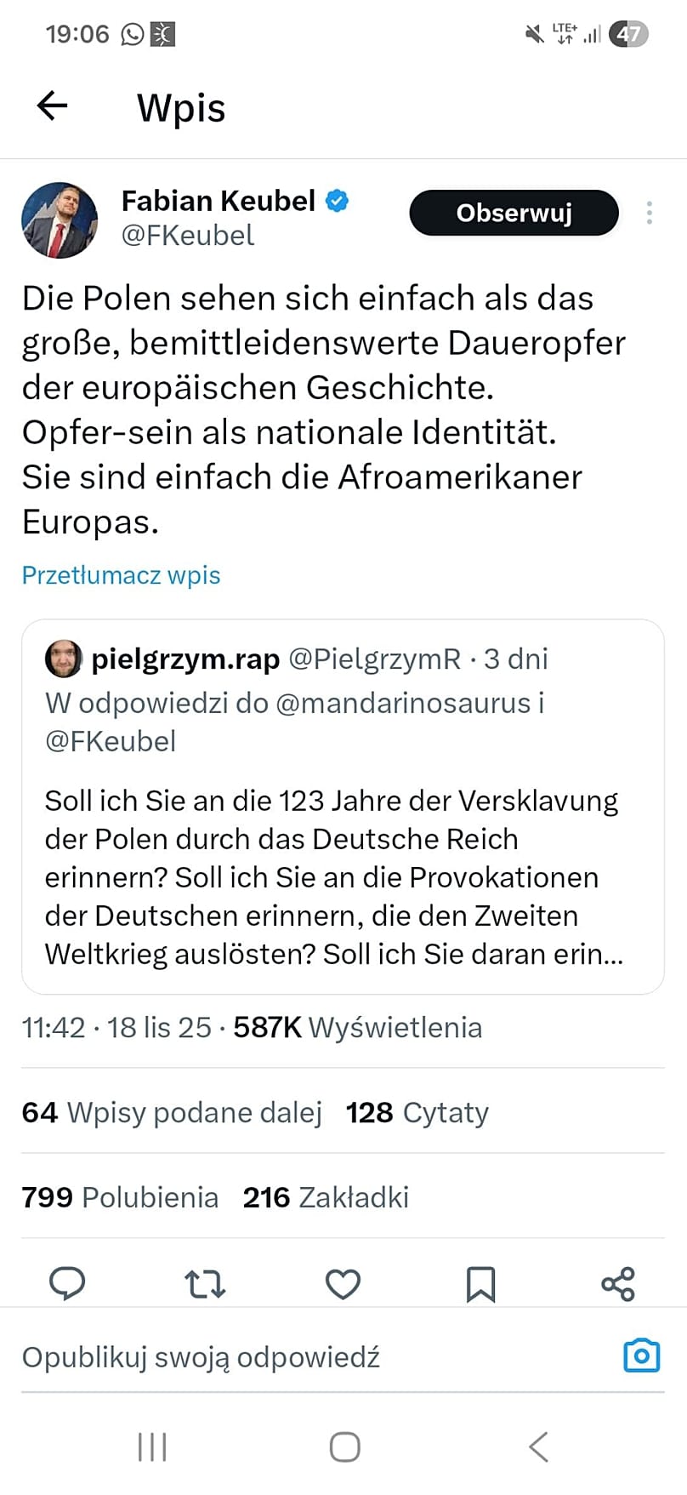Open the three-dot tweet options menu
Screen dimensions: 687x1495
tap(649, 212)
